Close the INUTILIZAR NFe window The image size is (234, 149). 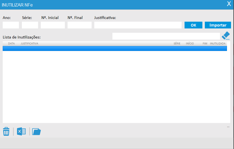point(229,4)
